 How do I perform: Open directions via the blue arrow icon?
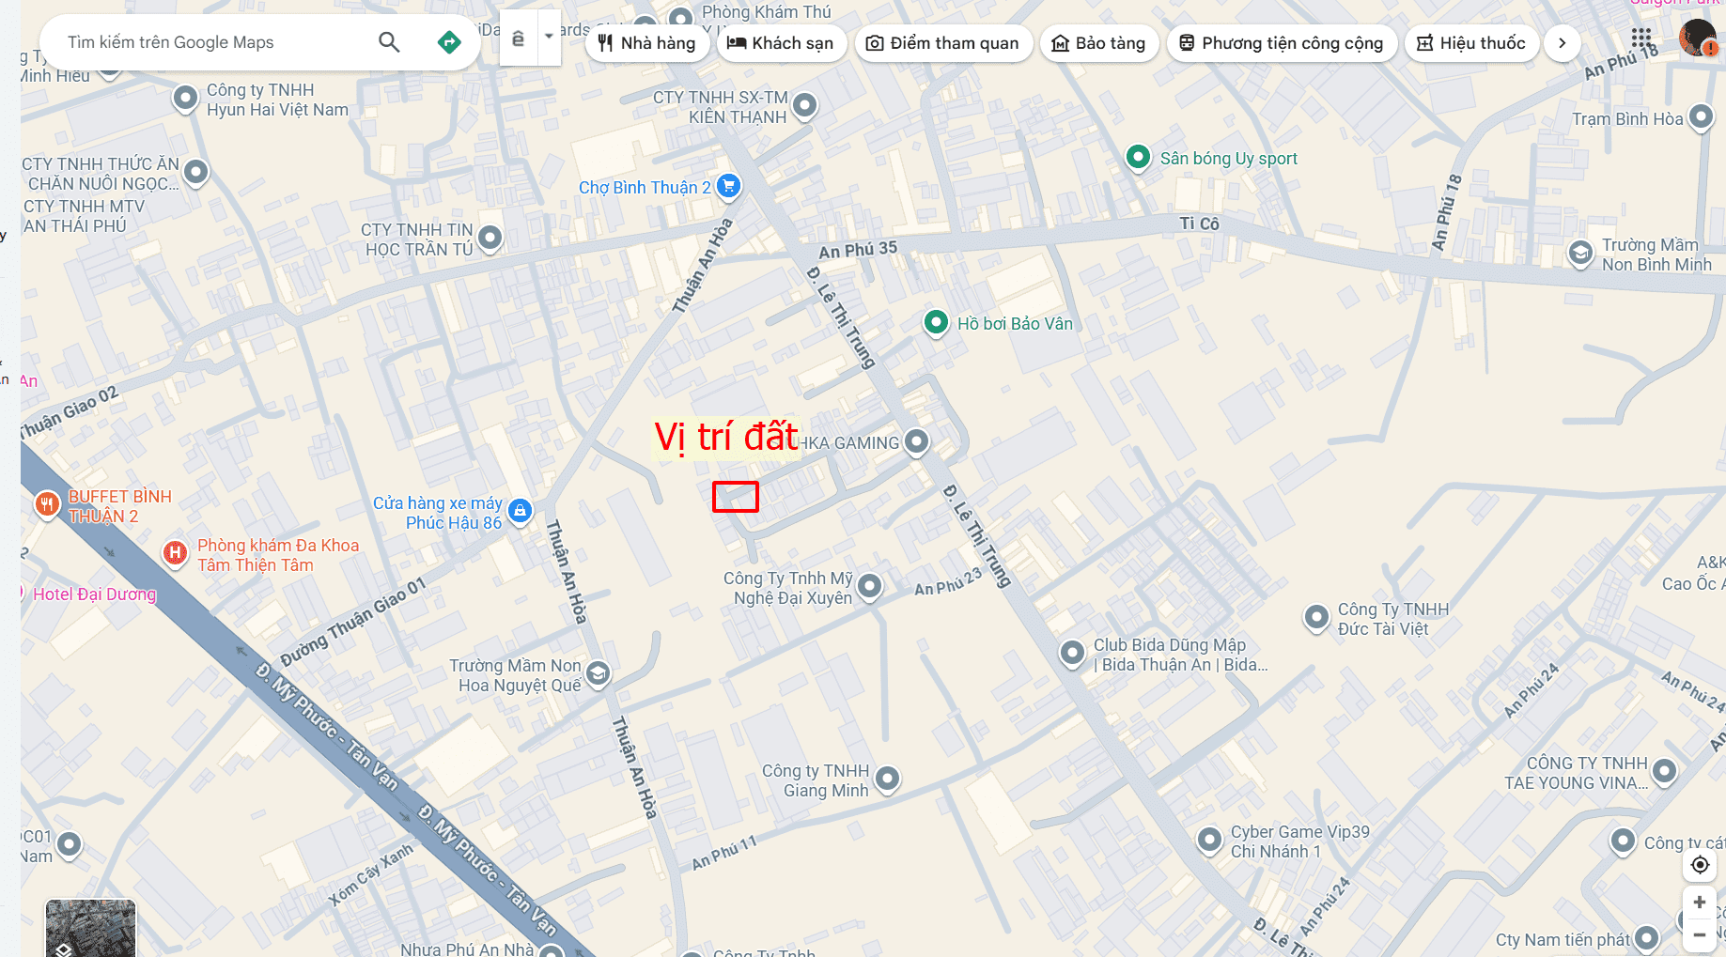click(x=449, y=42)
